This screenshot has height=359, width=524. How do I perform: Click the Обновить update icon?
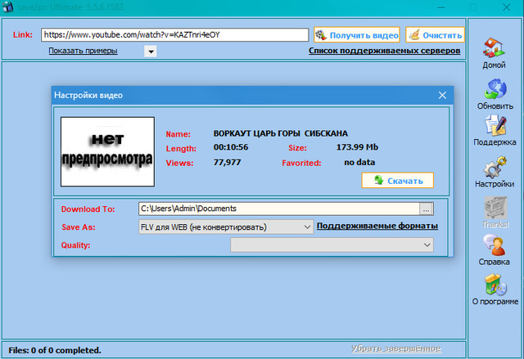495,89
